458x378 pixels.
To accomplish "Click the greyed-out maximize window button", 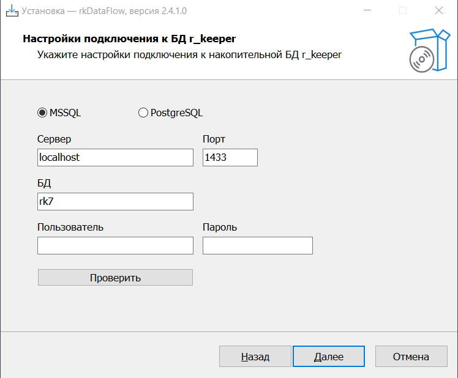I will tap(403, 10).
